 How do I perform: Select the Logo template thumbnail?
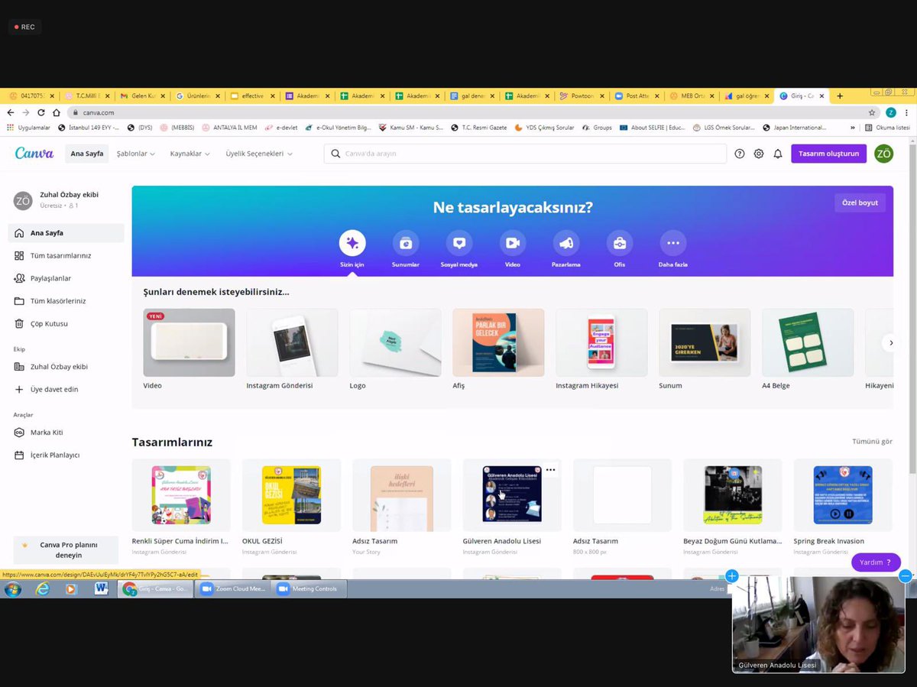[x=395, y=342]
